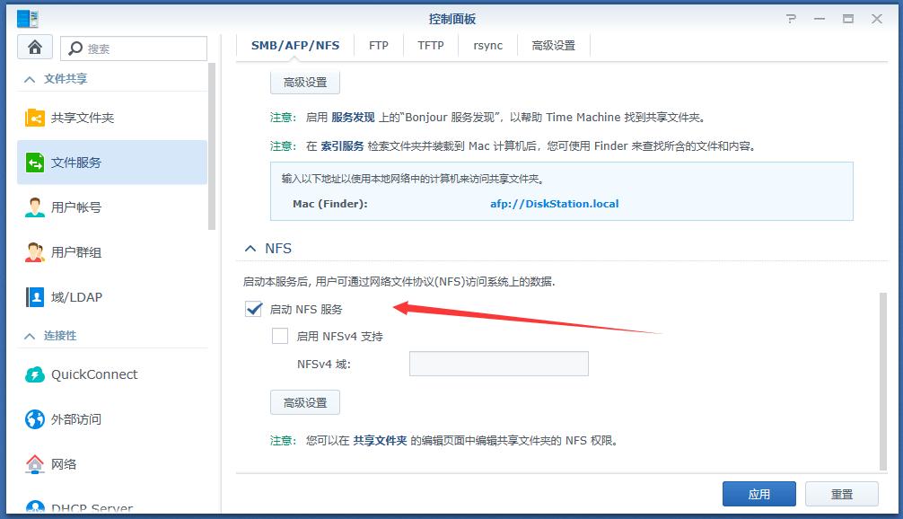Switch to the rsync tab

pyautogui.click(x=487, y=45)
